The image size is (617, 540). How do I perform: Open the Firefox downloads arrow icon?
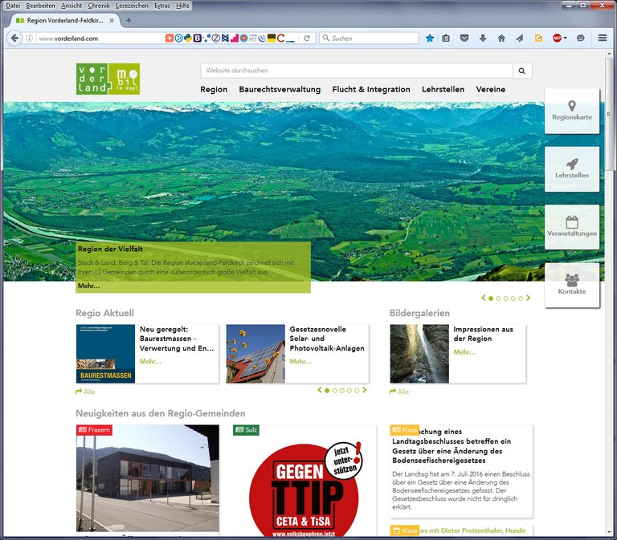tap(483, 38)
